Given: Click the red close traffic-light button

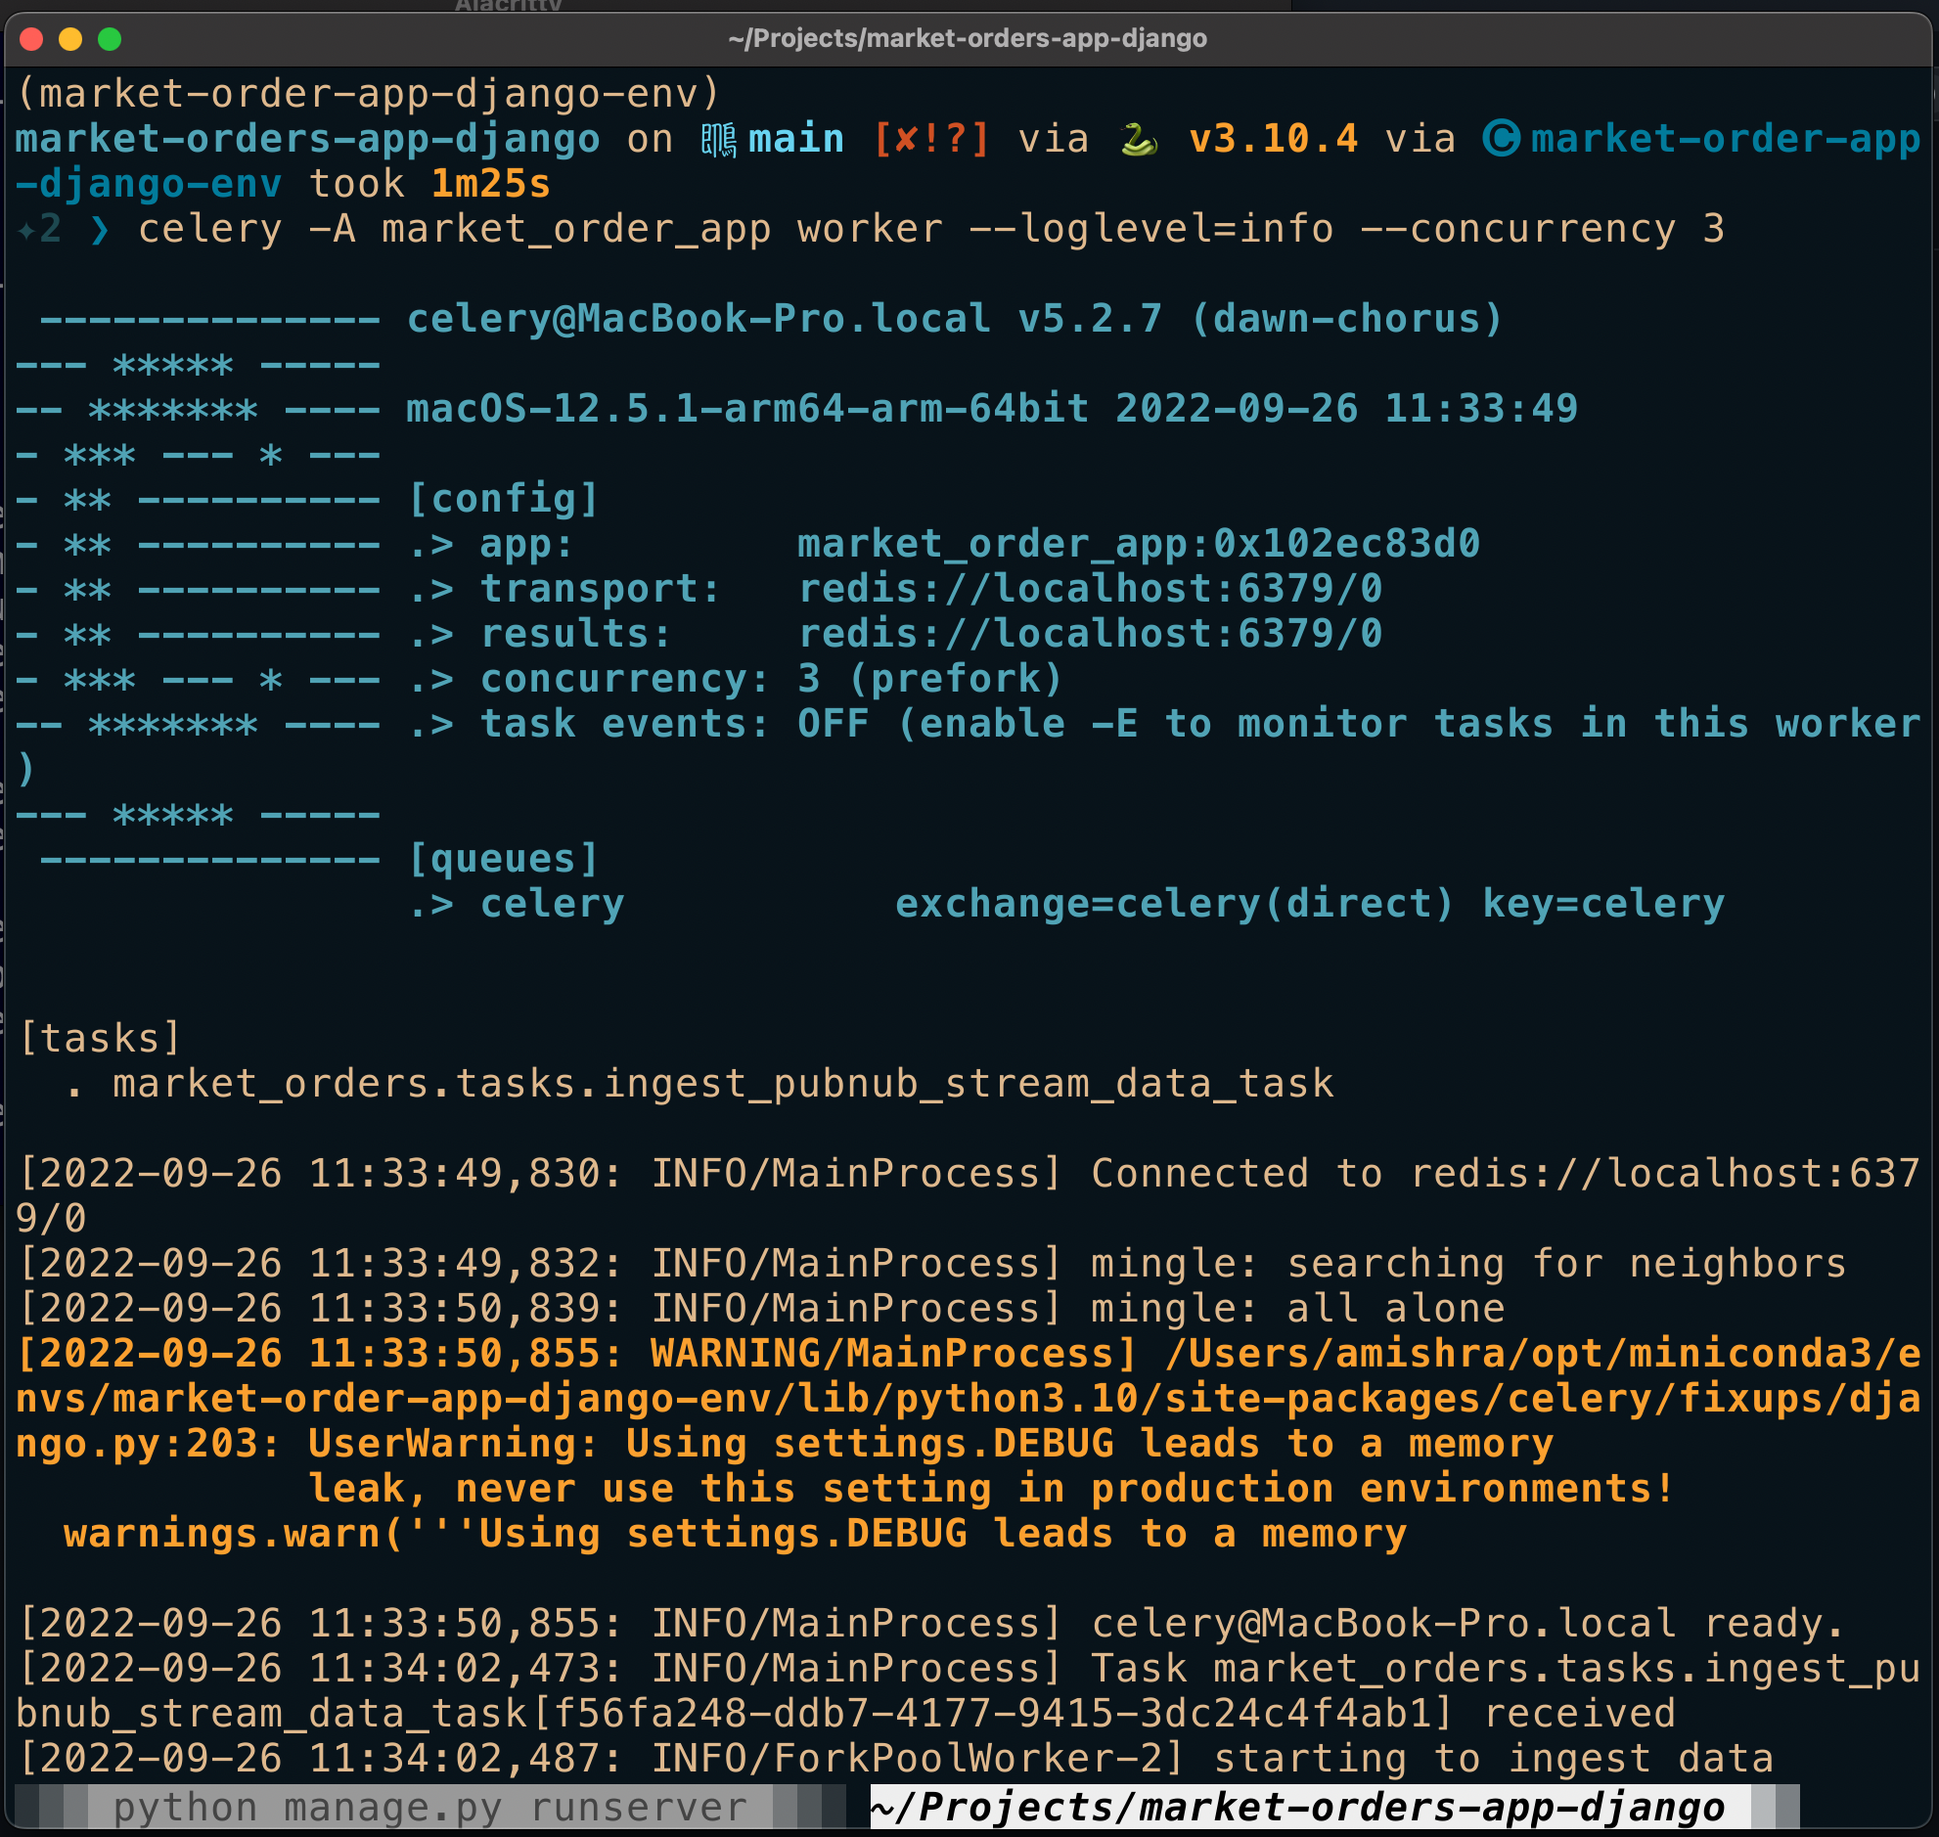Looking at the screenshot, I should 33,40.
